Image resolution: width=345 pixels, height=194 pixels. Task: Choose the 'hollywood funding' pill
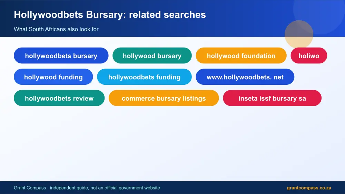53,77
